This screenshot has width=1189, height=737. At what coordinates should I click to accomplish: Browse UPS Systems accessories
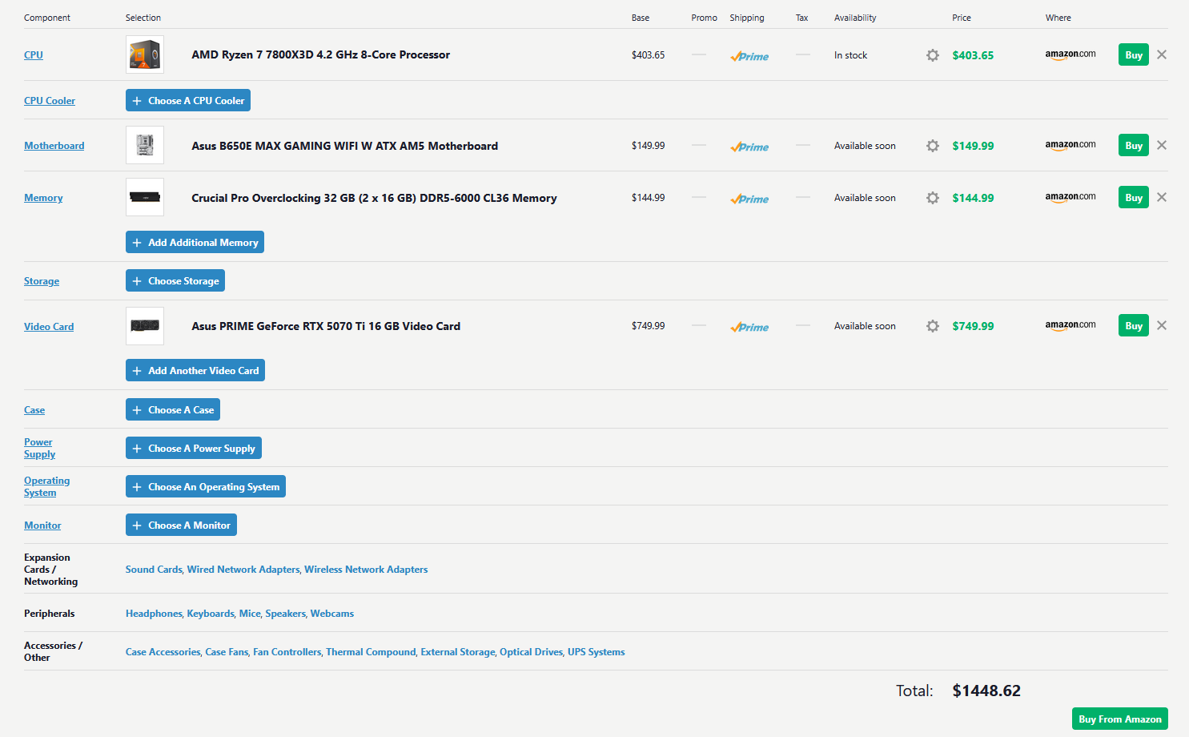(x=597, y=652)
